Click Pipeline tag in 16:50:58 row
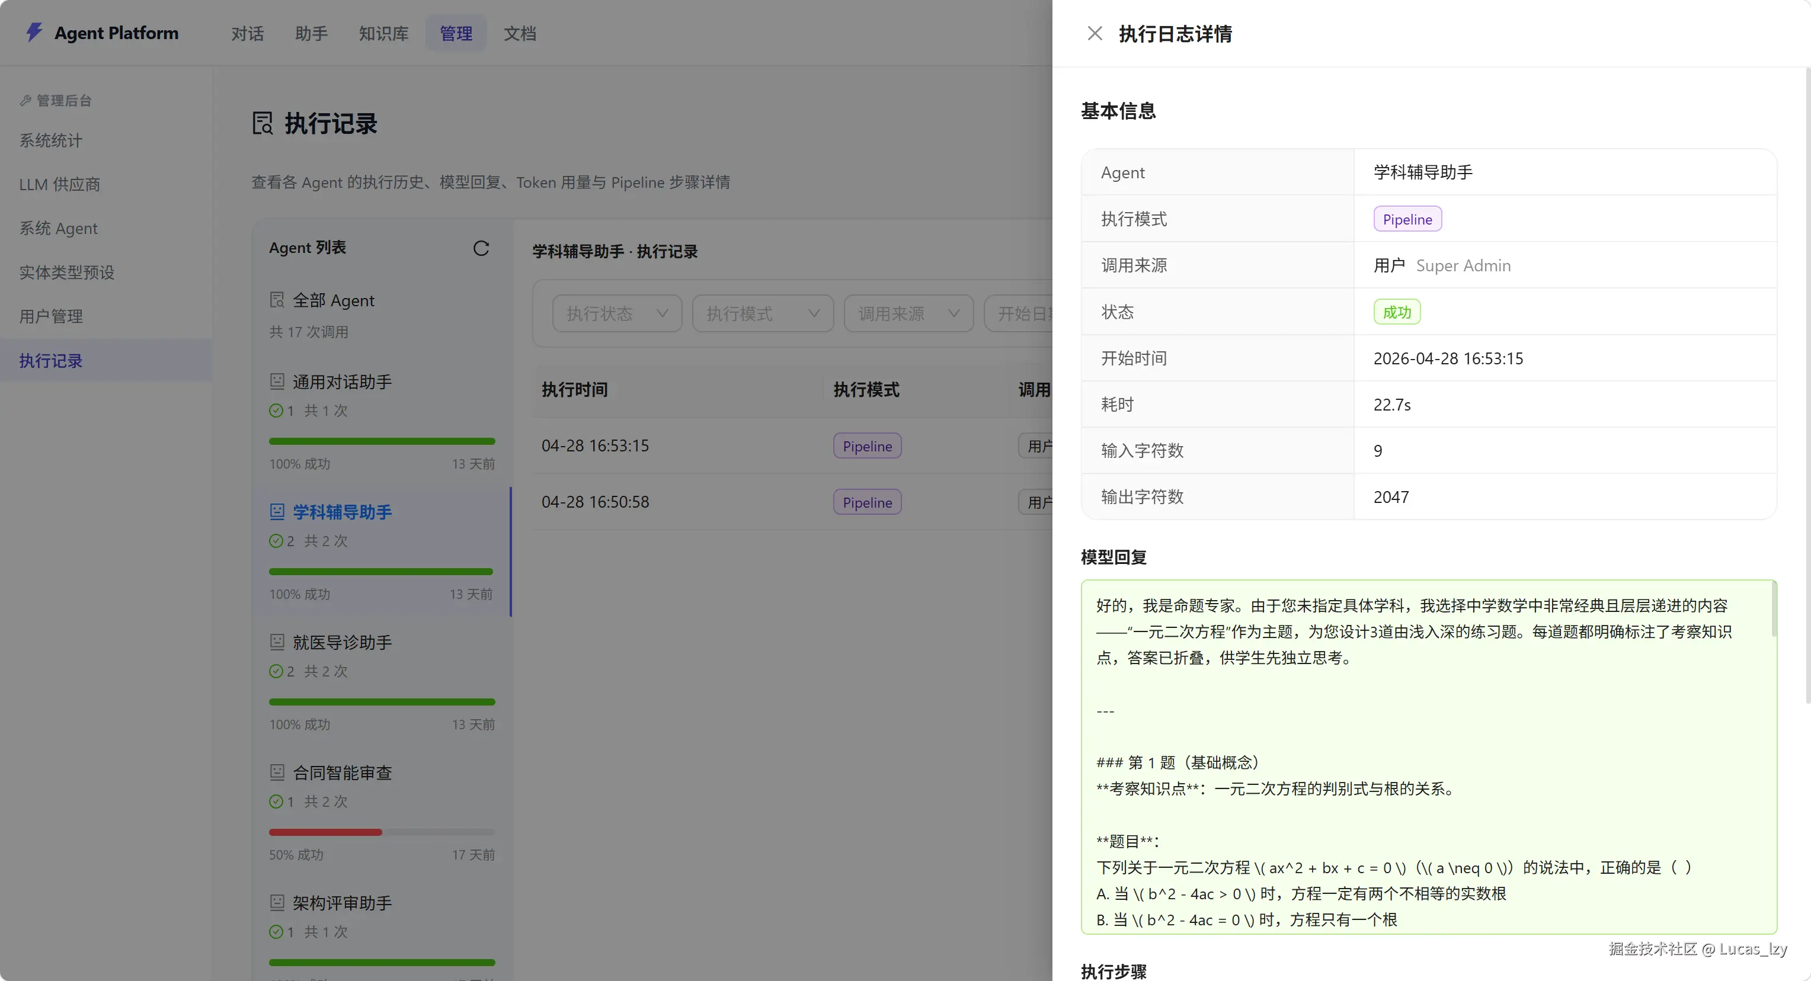 [x=868, y=502]
